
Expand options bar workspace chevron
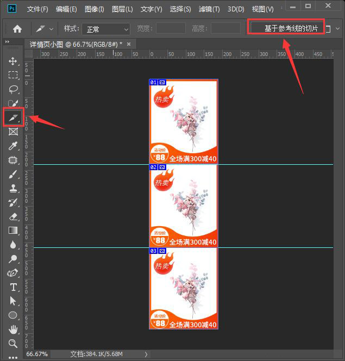point(337,29)
